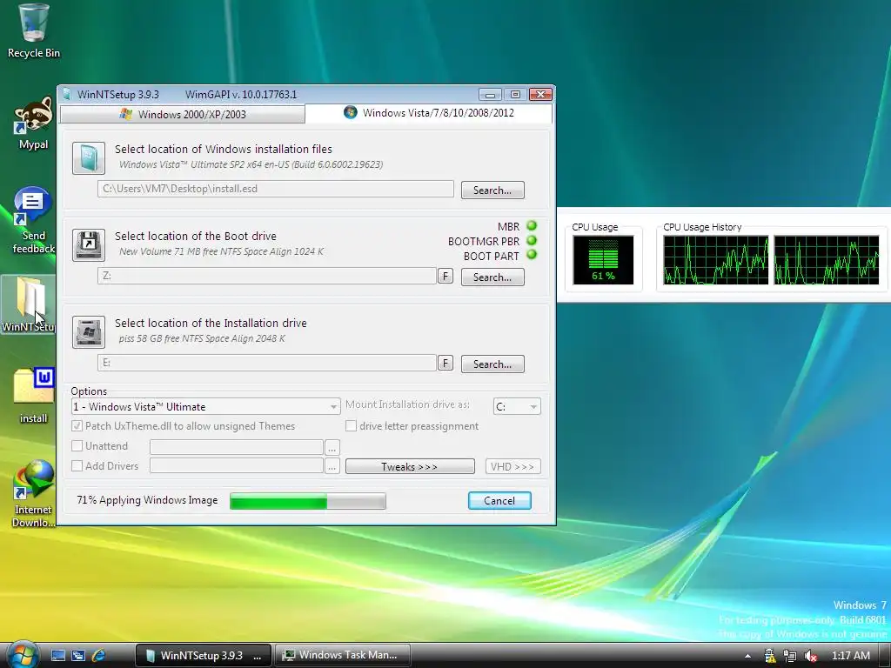Click the F button beside Installation drive
Image resolution: width=891 pixels, height=668 pixels.
pyautogui.click(x=445, y=363)
